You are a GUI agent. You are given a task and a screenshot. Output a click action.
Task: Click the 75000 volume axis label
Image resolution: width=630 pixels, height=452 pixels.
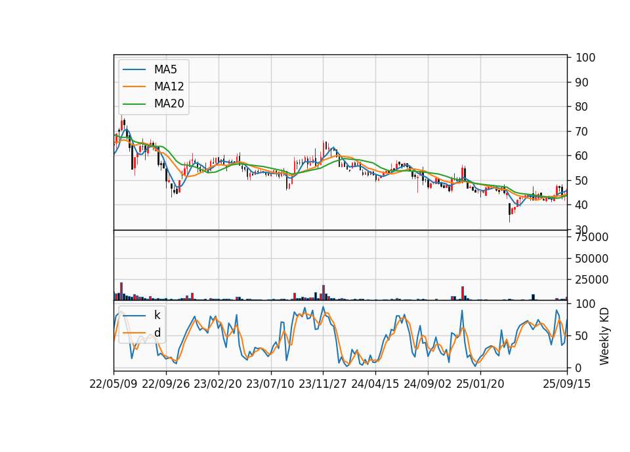click(x=592, y=237)
